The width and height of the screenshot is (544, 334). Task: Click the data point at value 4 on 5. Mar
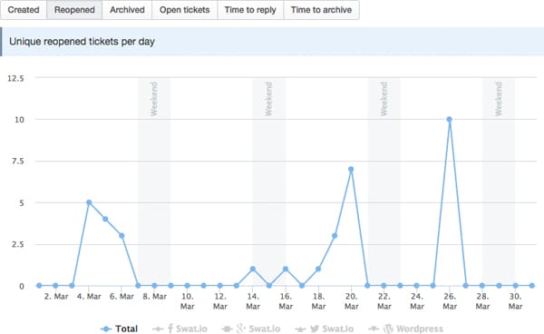tap(105, 219)
